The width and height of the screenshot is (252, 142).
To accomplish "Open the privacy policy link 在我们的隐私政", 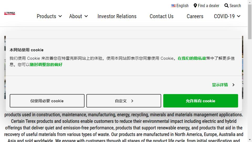I will point(192,58).
